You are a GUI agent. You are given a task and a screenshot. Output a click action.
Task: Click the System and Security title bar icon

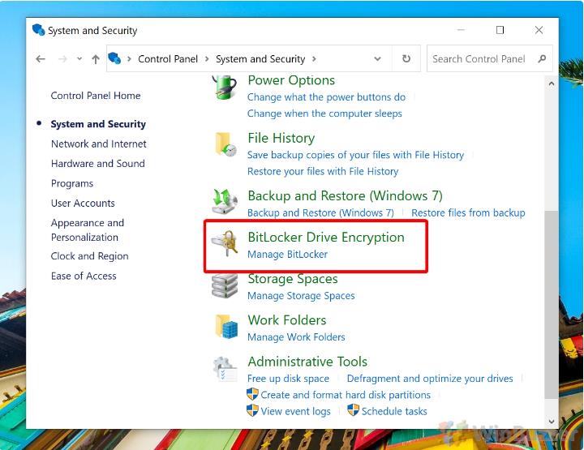(x=38, y=30)
